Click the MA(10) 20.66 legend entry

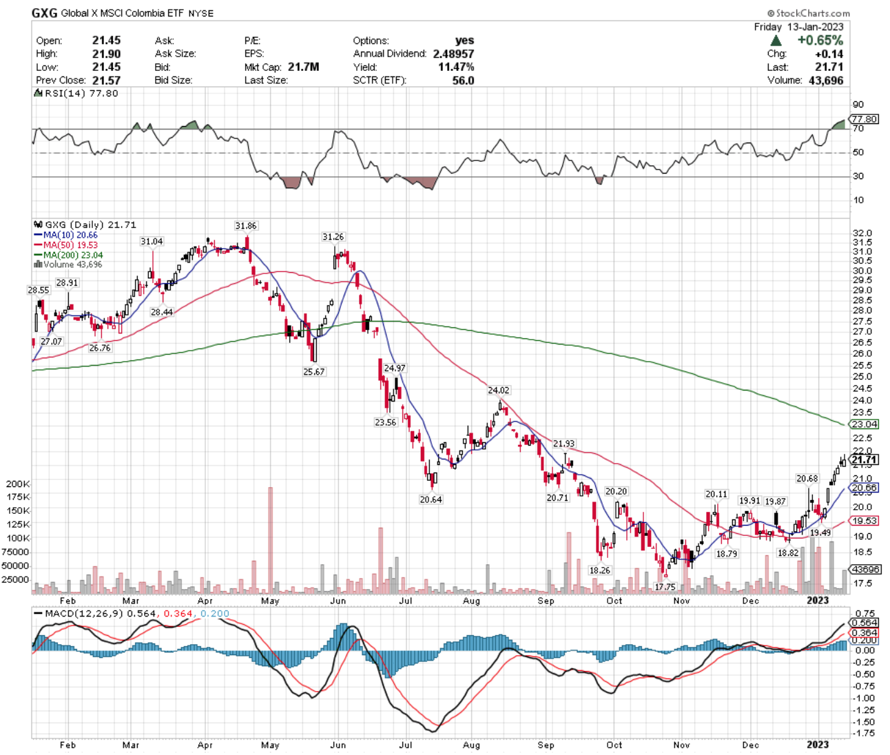[x=65, y=235]
